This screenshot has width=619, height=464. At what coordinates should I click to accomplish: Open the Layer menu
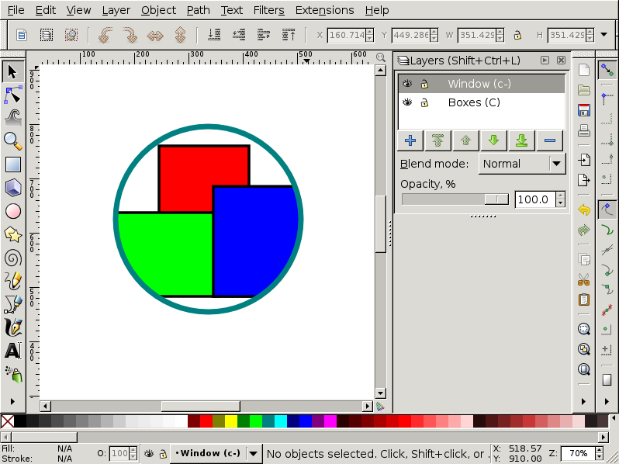tap(116, 10)
